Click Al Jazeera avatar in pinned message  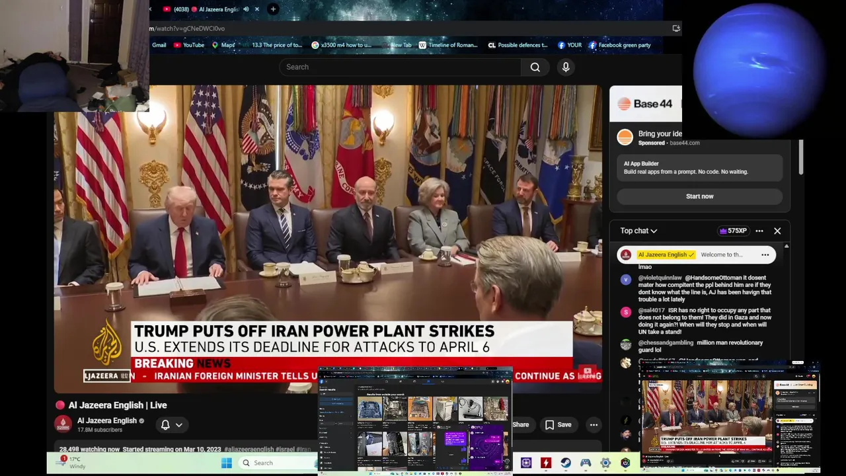coord(626,255)
